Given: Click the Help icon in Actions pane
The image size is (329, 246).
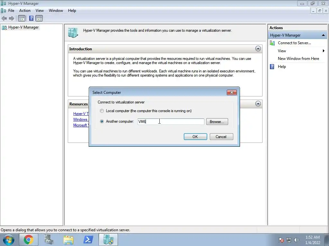Looking at the screenshot, I should pyautogui.click(x=272, y=67).
